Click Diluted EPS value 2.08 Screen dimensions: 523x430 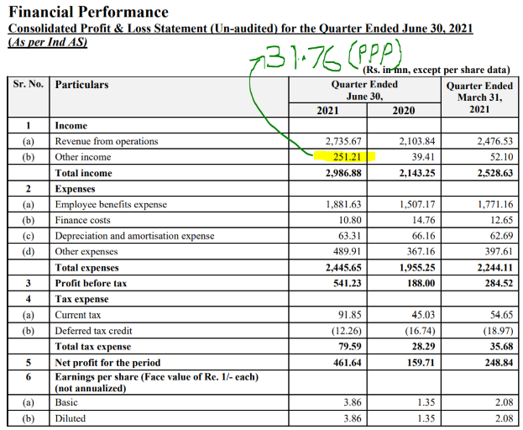[504, 418]
